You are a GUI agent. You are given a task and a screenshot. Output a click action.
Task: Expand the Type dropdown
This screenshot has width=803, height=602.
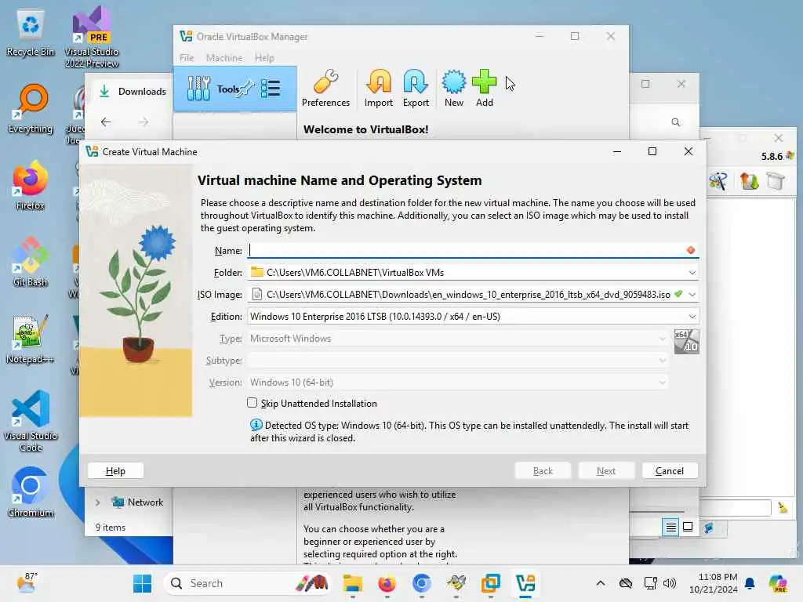662,339
